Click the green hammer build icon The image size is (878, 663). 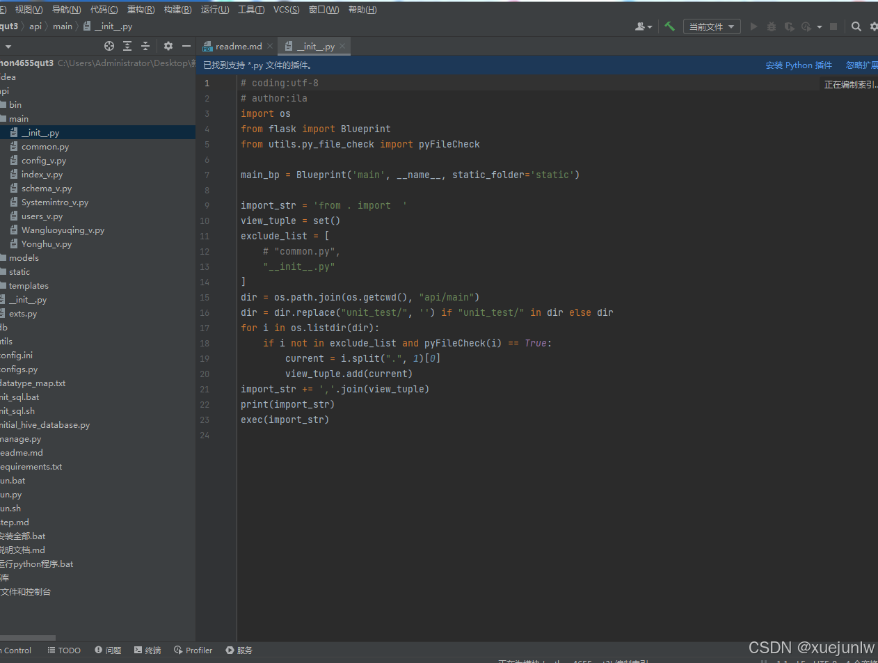pyautogui.click(x=669, y=26)
